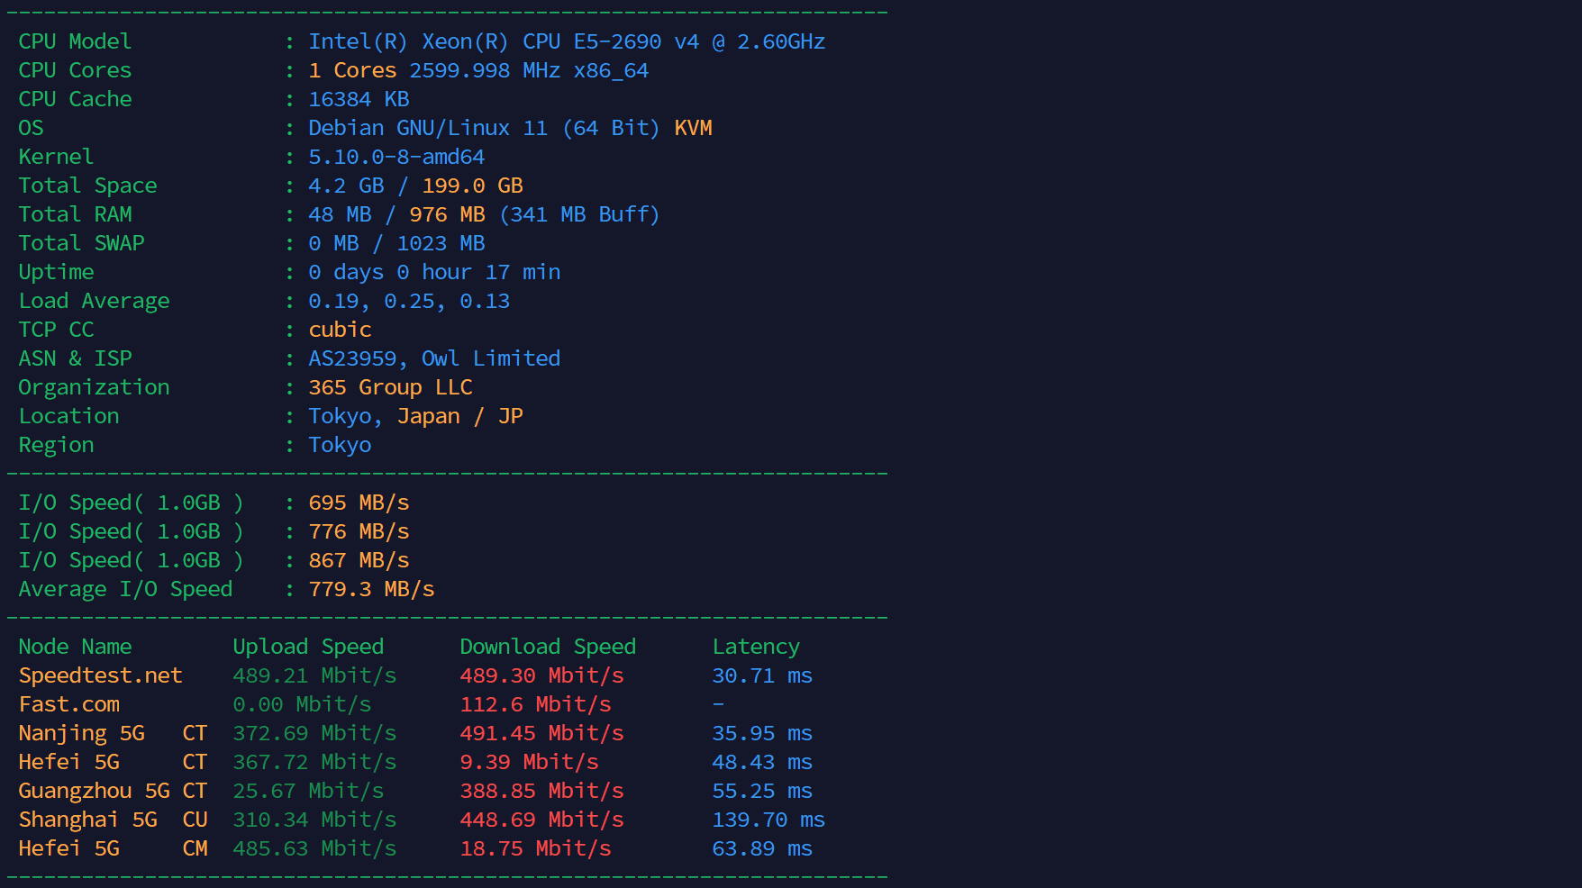
Task: Click the Tokyo, Japan location value
Action: point(384,416)
